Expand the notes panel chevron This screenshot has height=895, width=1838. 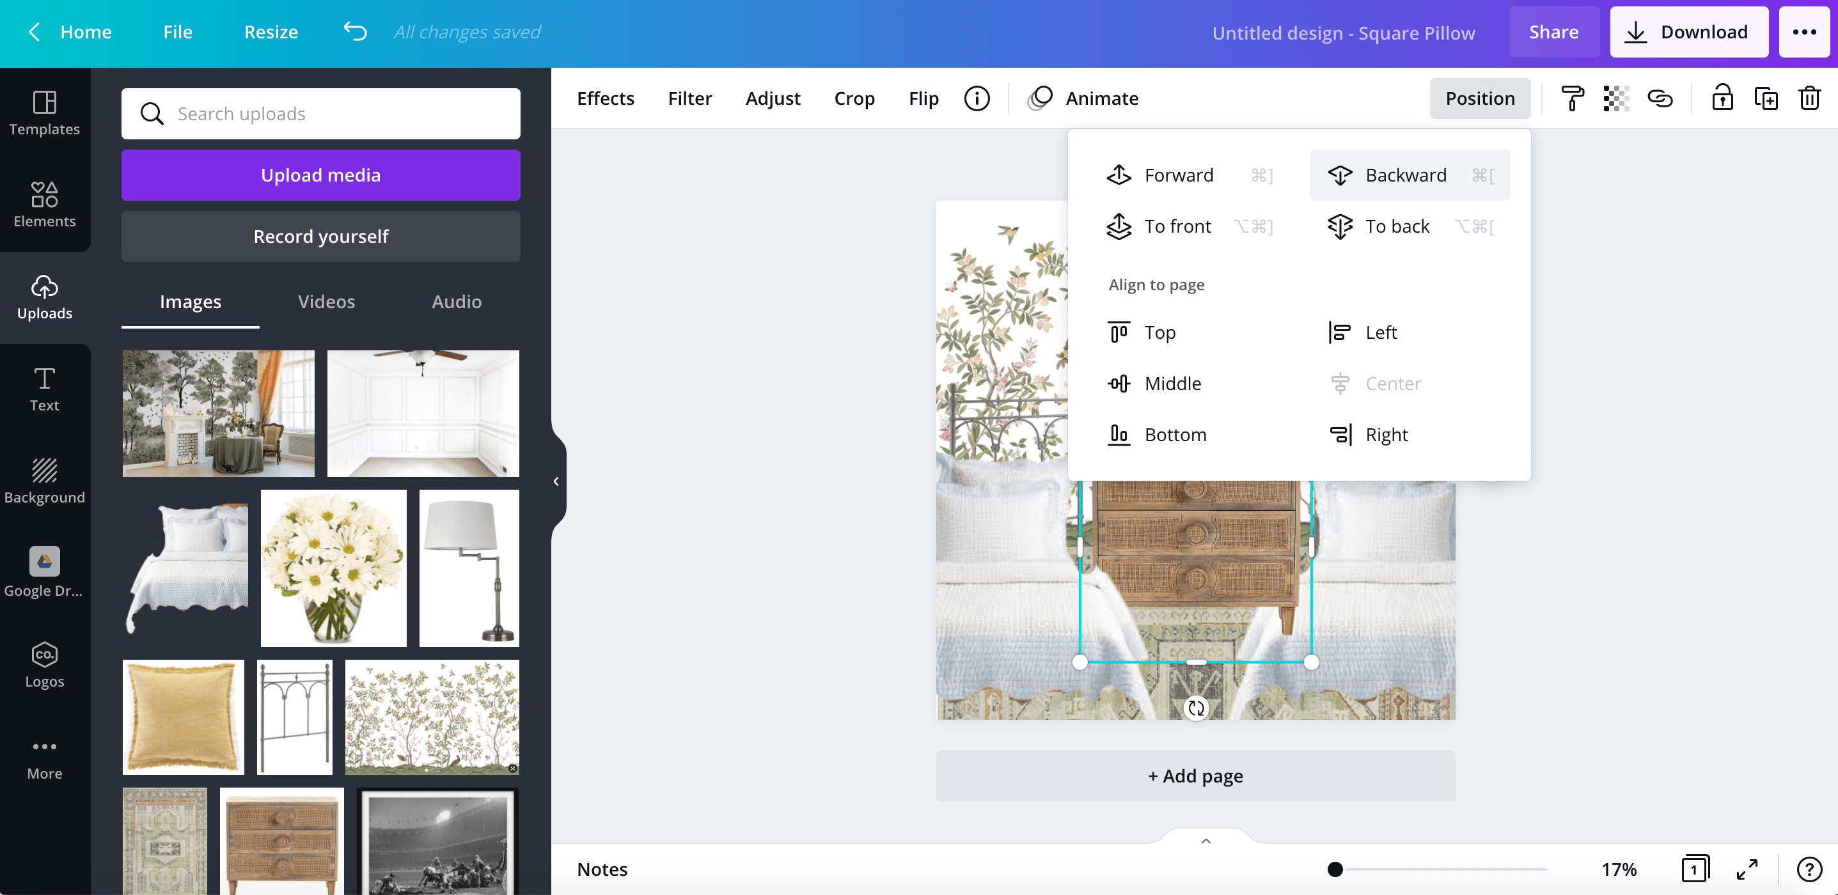point(1206,841)
